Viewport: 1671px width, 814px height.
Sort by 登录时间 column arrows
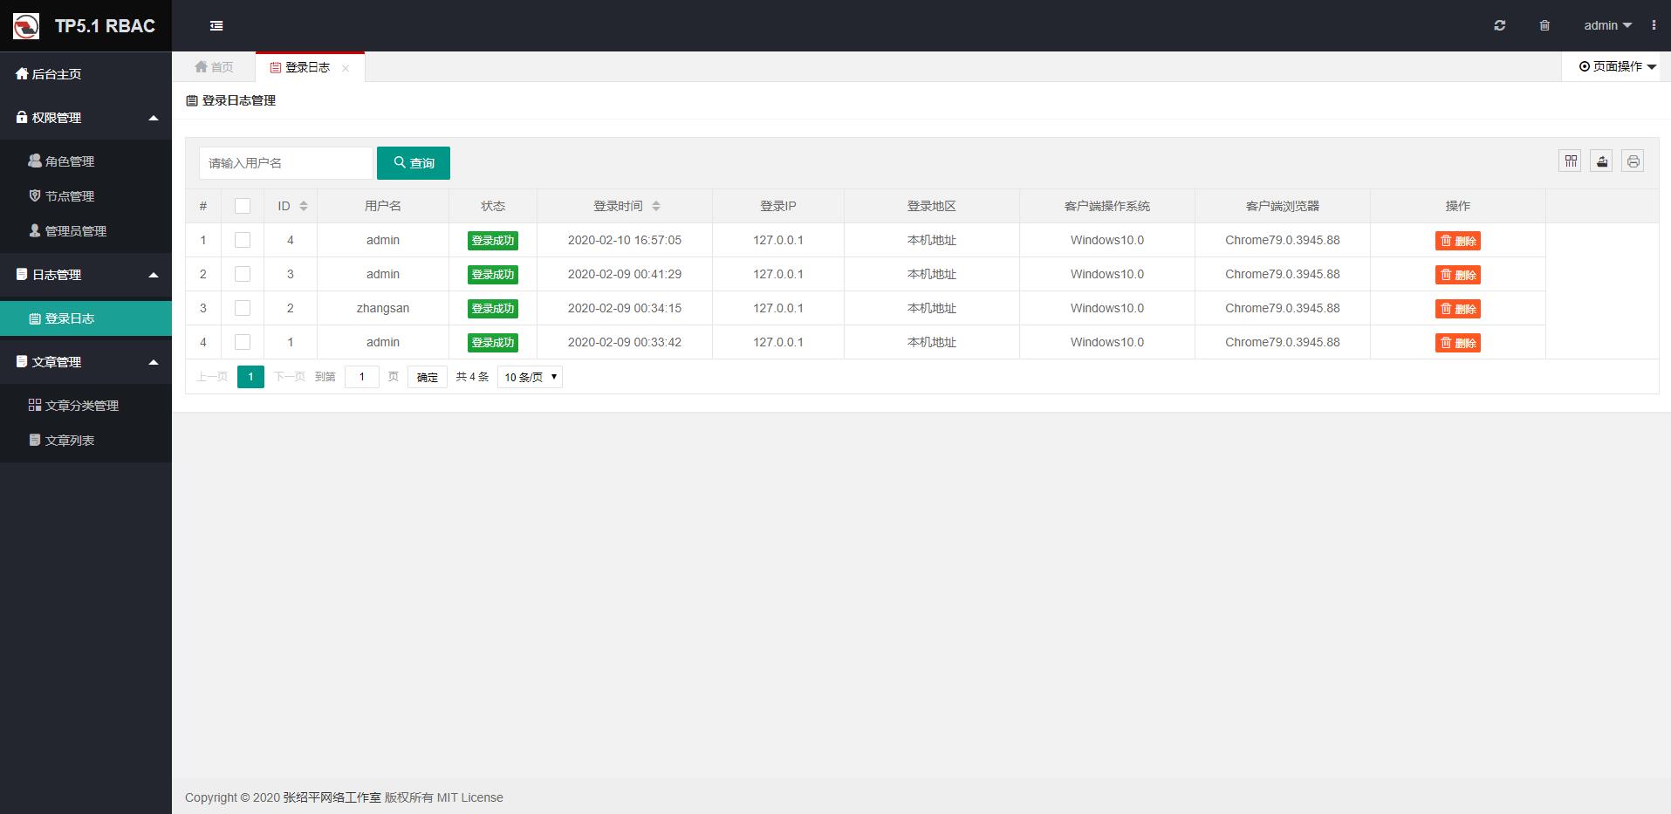click(x=656, y=206)
